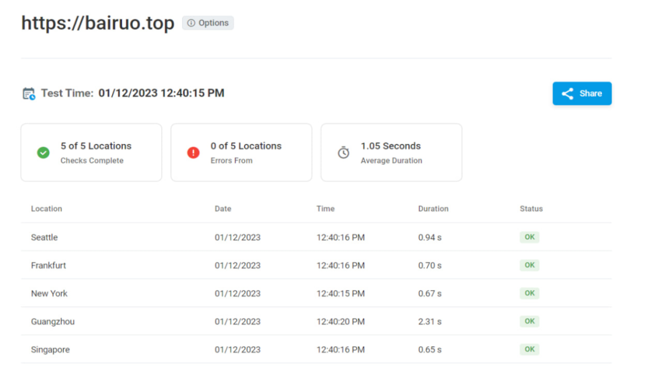Click the red exclamation Errors icon
The height and width of the screenshot is (375, 662).
click(x=193, y=153)
